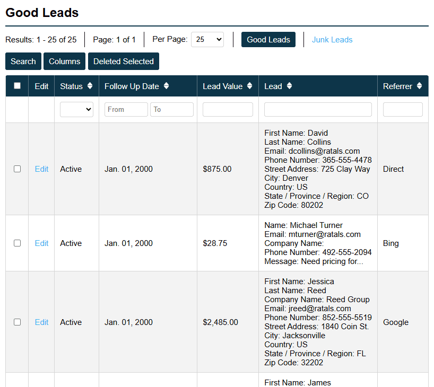Click the Direct referrer cell
The image size is (434, 387).
coord(393,169)
